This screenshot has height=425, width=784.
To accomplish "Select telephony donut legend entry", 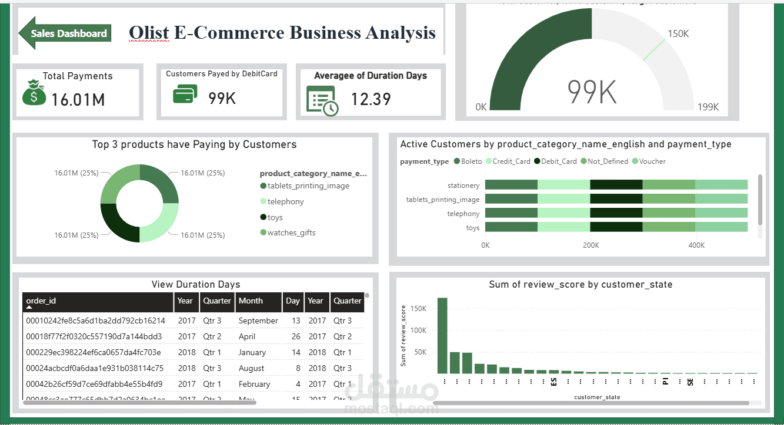I will click(x=282, y=201).
